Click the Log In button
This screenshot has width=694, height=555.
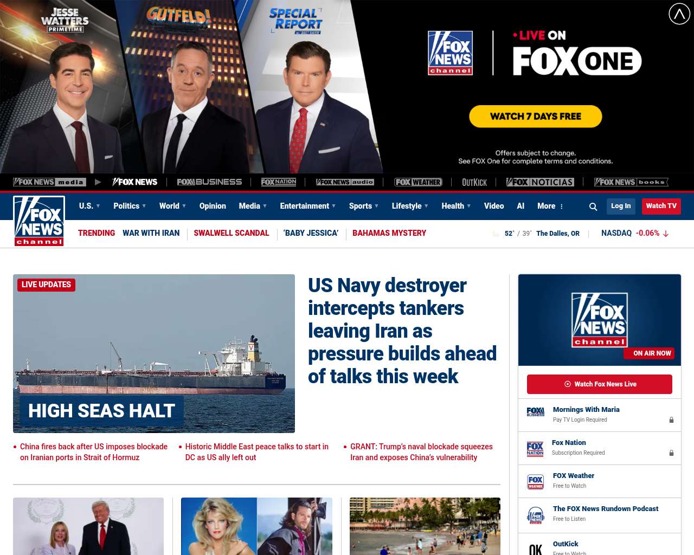click(x=621, y=206)
